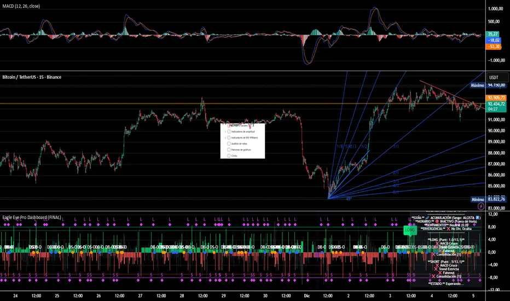Expand the Indicadores de amplitud group
The image size is (510, 301).
point(225,132)
